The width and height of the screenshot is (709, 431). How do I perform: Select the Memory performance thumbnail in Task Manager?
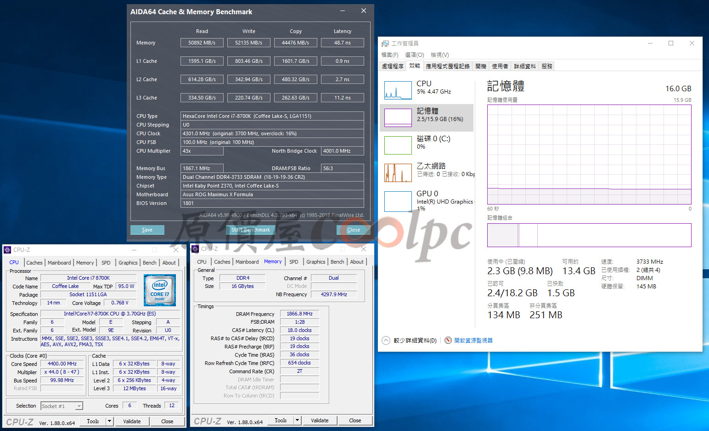398,118
